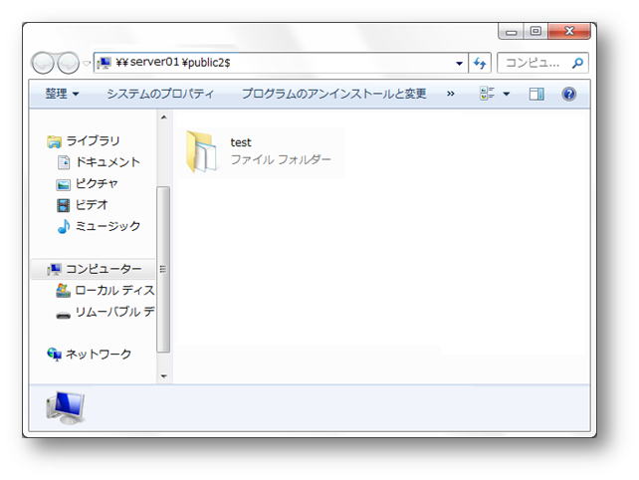Click navigation pane scroll up arrow
Viewport: 639px width, 480px height.
coord(164,118)
